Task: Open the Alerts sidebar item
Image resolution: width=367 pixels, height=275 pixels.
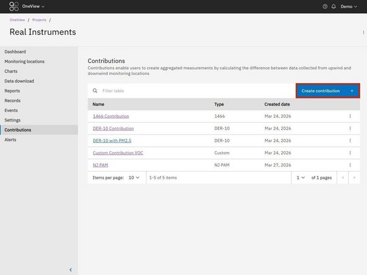Action: [11, 139]
